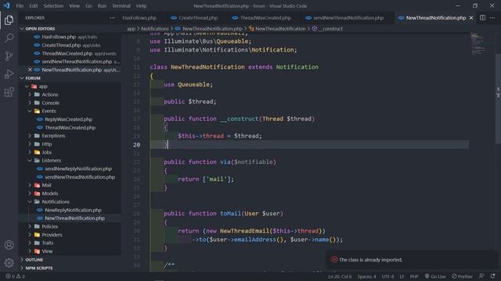Close NewThreadNotification.php in Open Editors
Screen dimensions: 501x281
30,69
